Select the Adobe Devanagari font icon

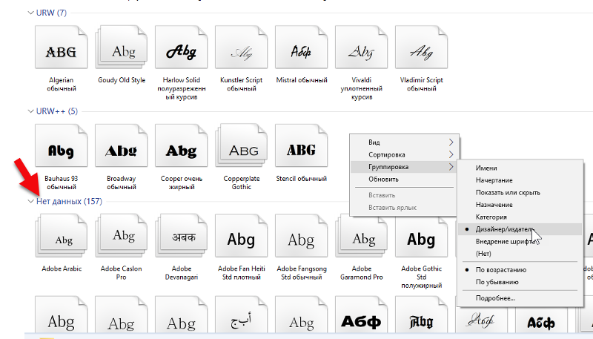(182, 236)
